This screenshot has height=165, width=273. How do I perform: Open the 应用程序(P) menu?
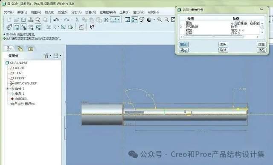[107, 12]
